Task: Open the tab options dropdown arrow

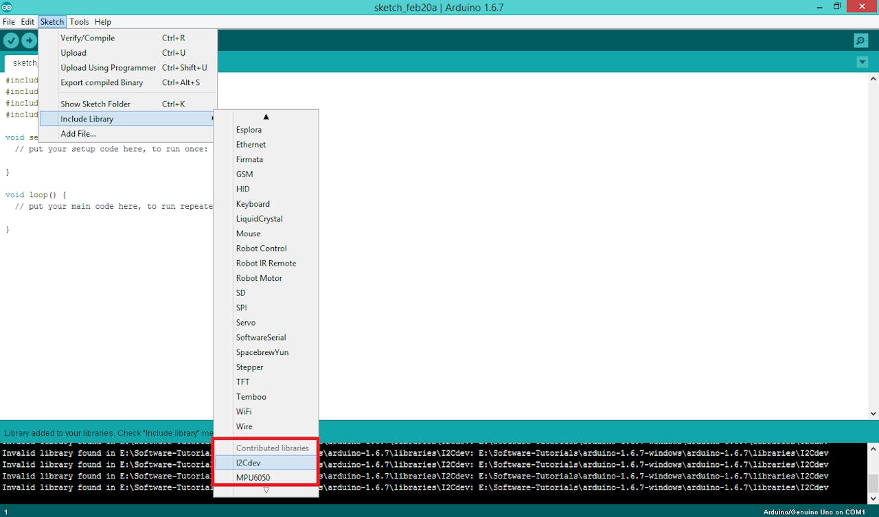Action: click(863, 62)
